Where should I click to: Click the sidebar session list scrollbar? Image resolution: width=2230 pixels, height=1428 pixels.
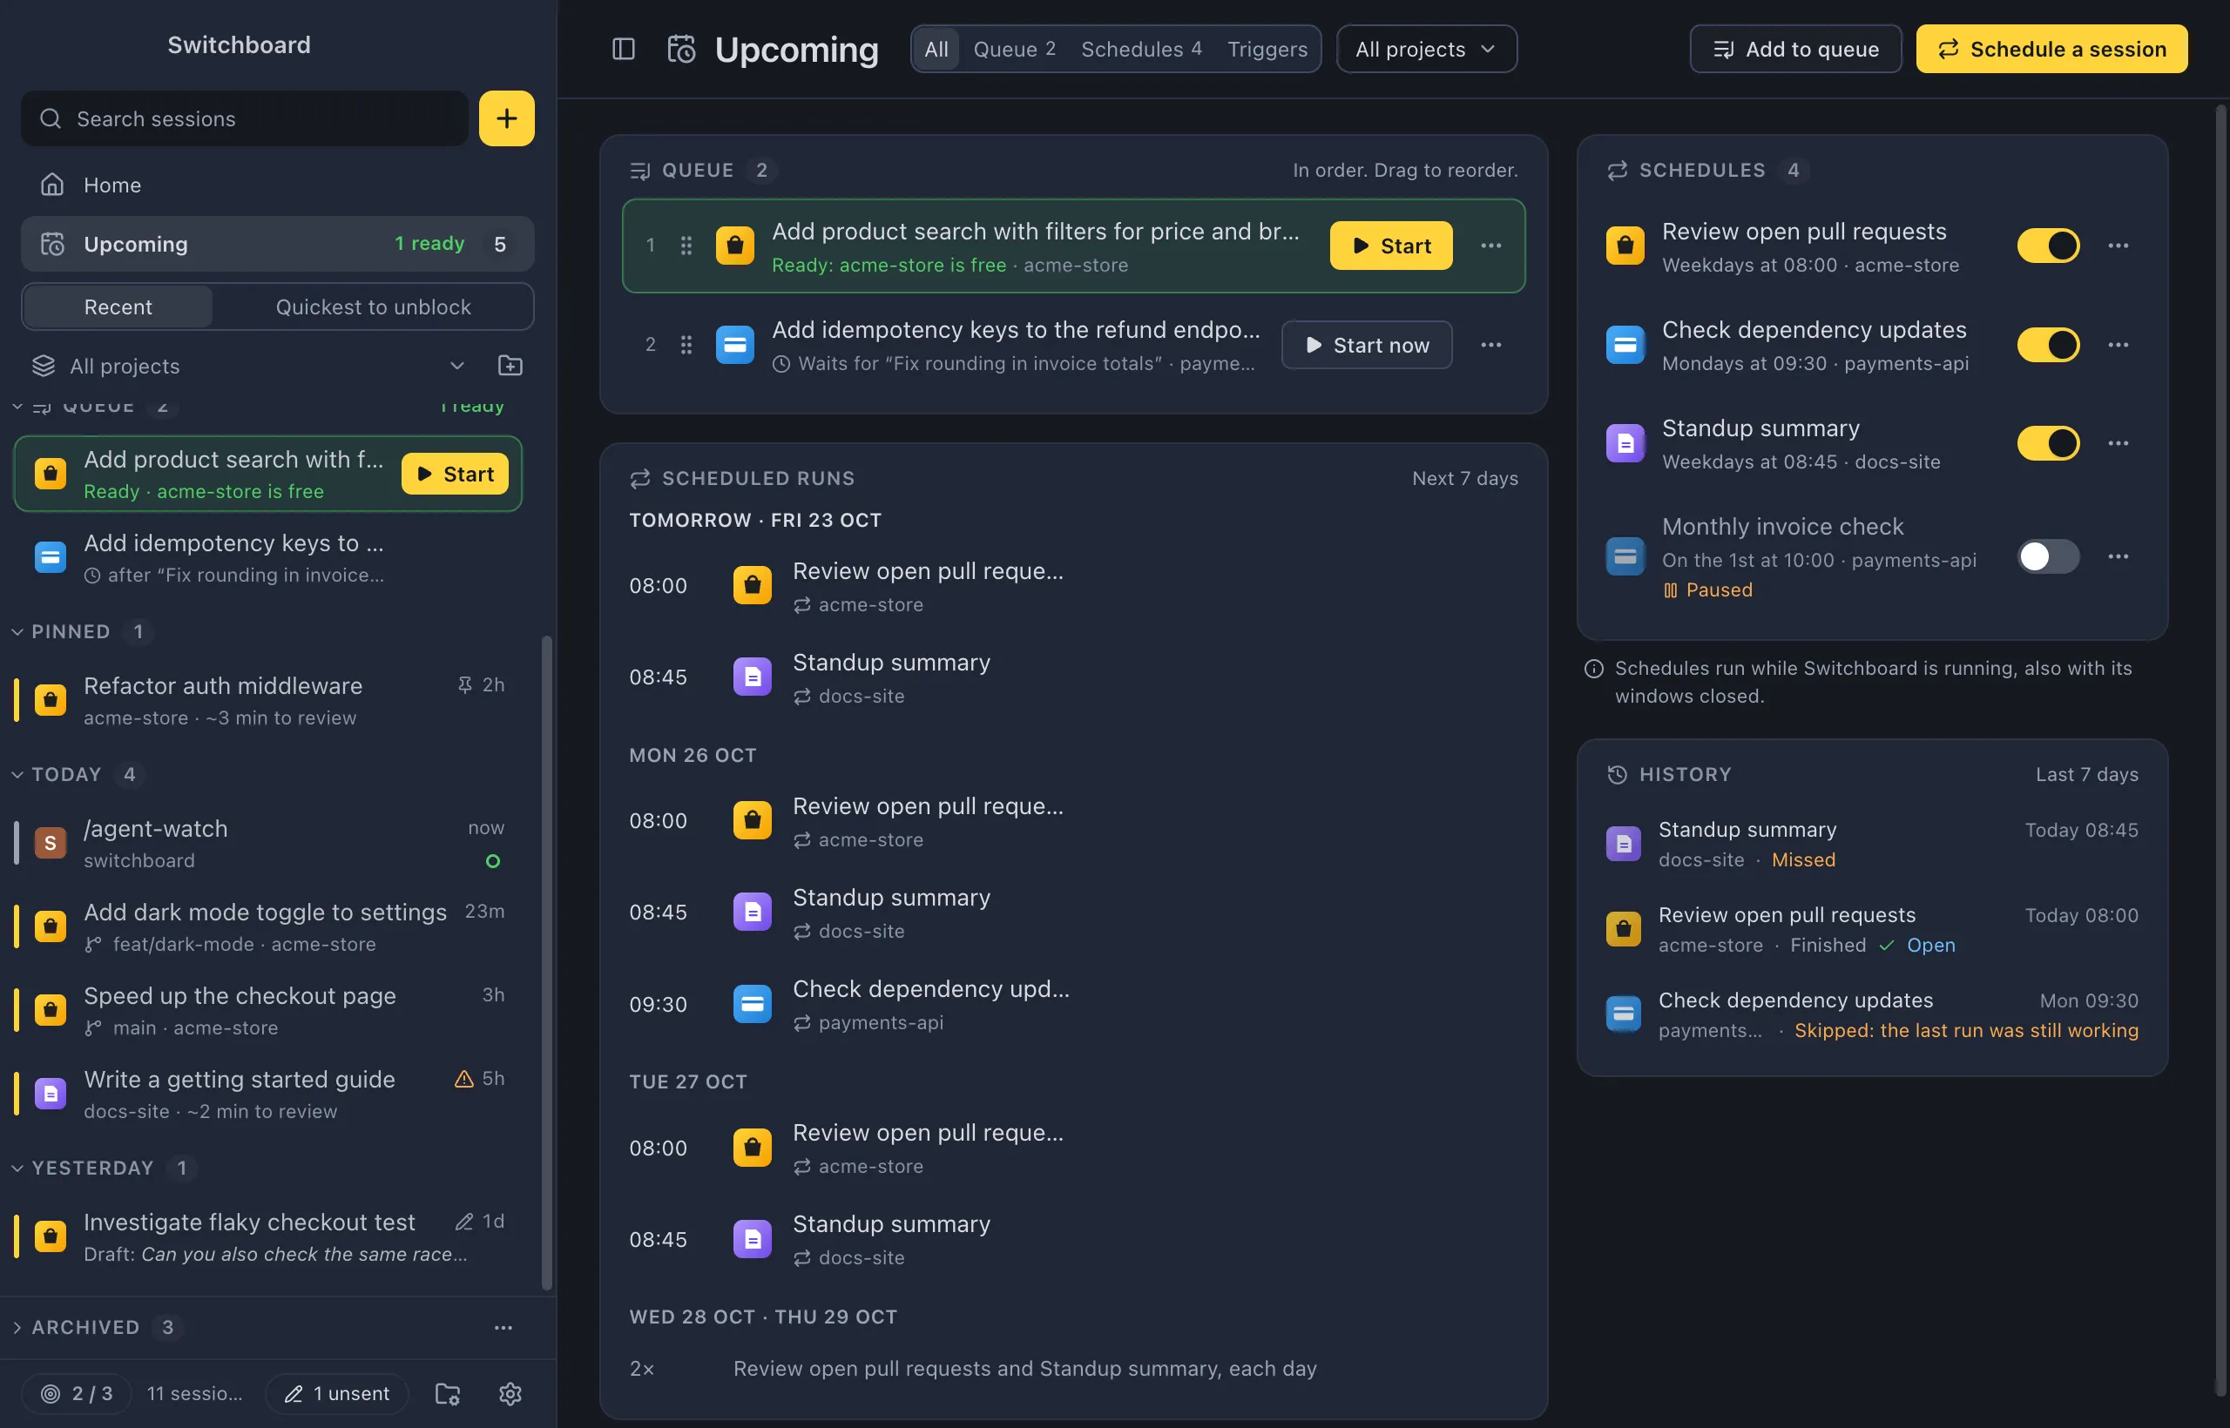click(x=547, y=962)
